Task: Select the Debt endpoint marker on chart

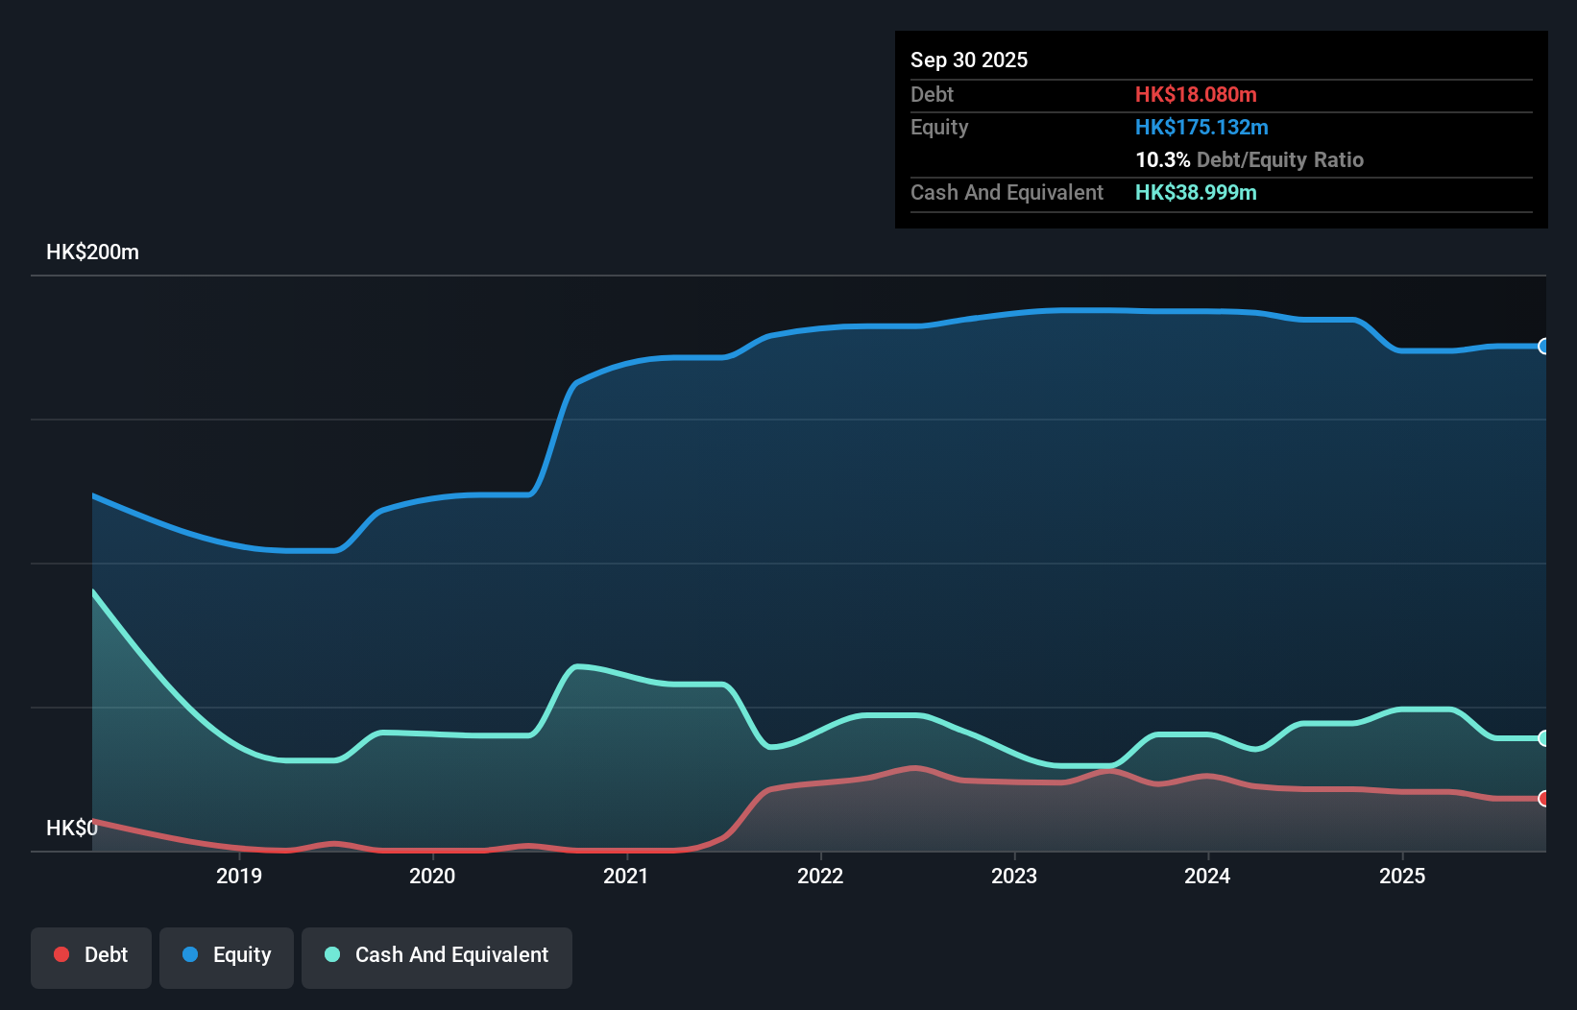Action: (x=1543, y=799)
